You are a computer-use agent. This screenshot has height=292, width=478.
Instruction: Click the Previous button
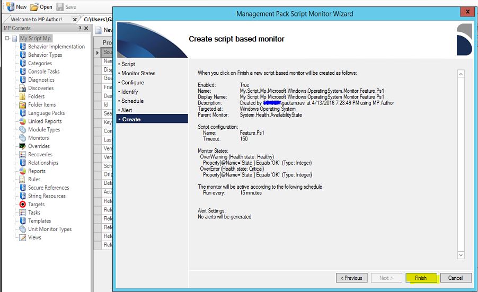tap(351, 278)
